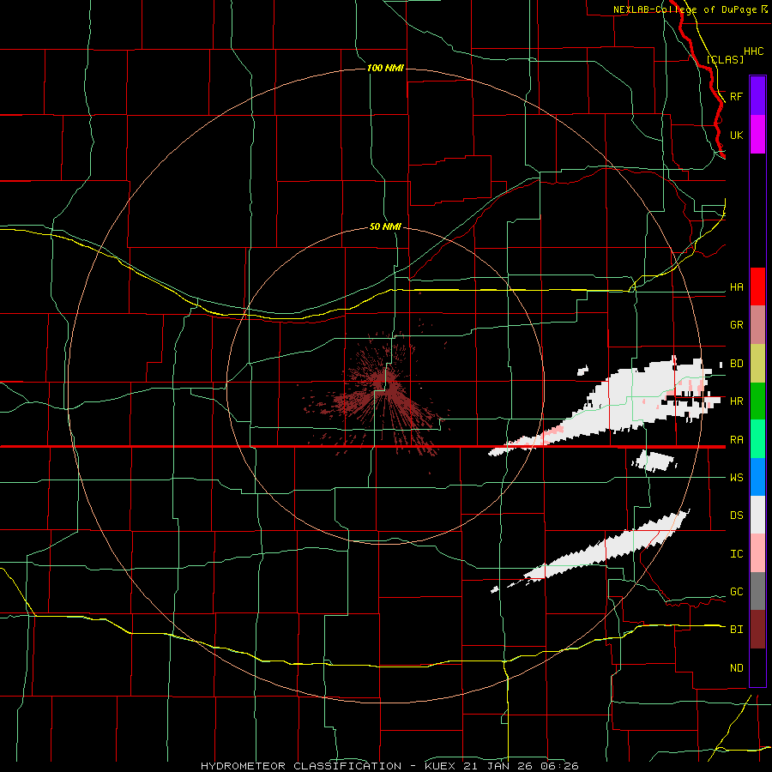This screenshot has width=772, height=772.
Task: Click the IC legend label
Action: [x=737, y=554]
